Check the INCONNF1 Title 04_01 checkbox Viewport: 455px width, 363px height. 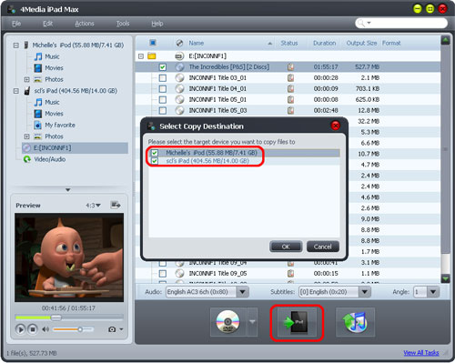coord(163,89)
